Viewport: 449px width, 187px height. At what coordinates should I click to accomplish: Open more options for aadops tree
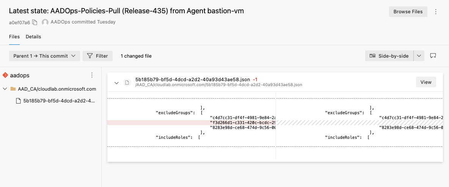(x=92, y=75)
